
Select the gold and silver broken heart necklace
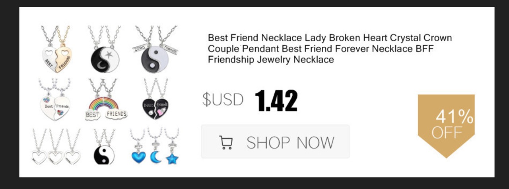coord(56,49)
